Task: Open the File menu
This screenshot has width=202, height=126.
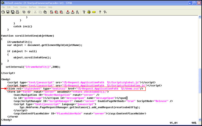Action: click(3, 7)
